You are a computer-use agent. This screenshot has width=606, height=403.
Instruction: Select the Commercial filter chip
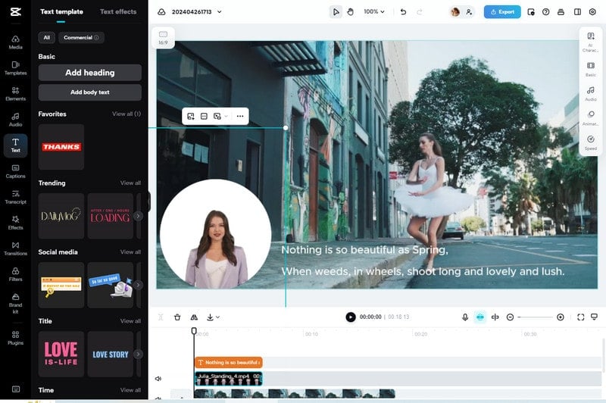81,37
